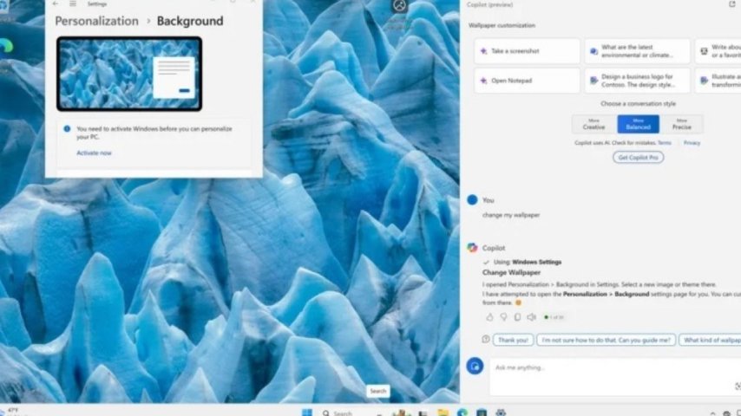741x416 pixels.
Task: Click the Personalization breadcrumb in Settings
Action: point(97,22)
